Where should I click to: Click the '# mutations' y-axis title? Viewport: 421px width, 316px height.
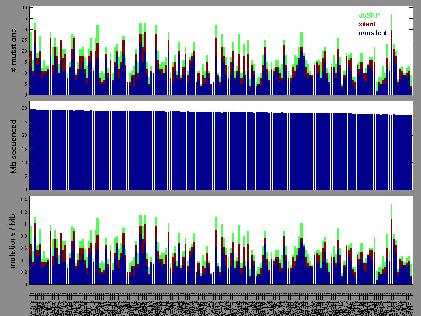[14, 51]
